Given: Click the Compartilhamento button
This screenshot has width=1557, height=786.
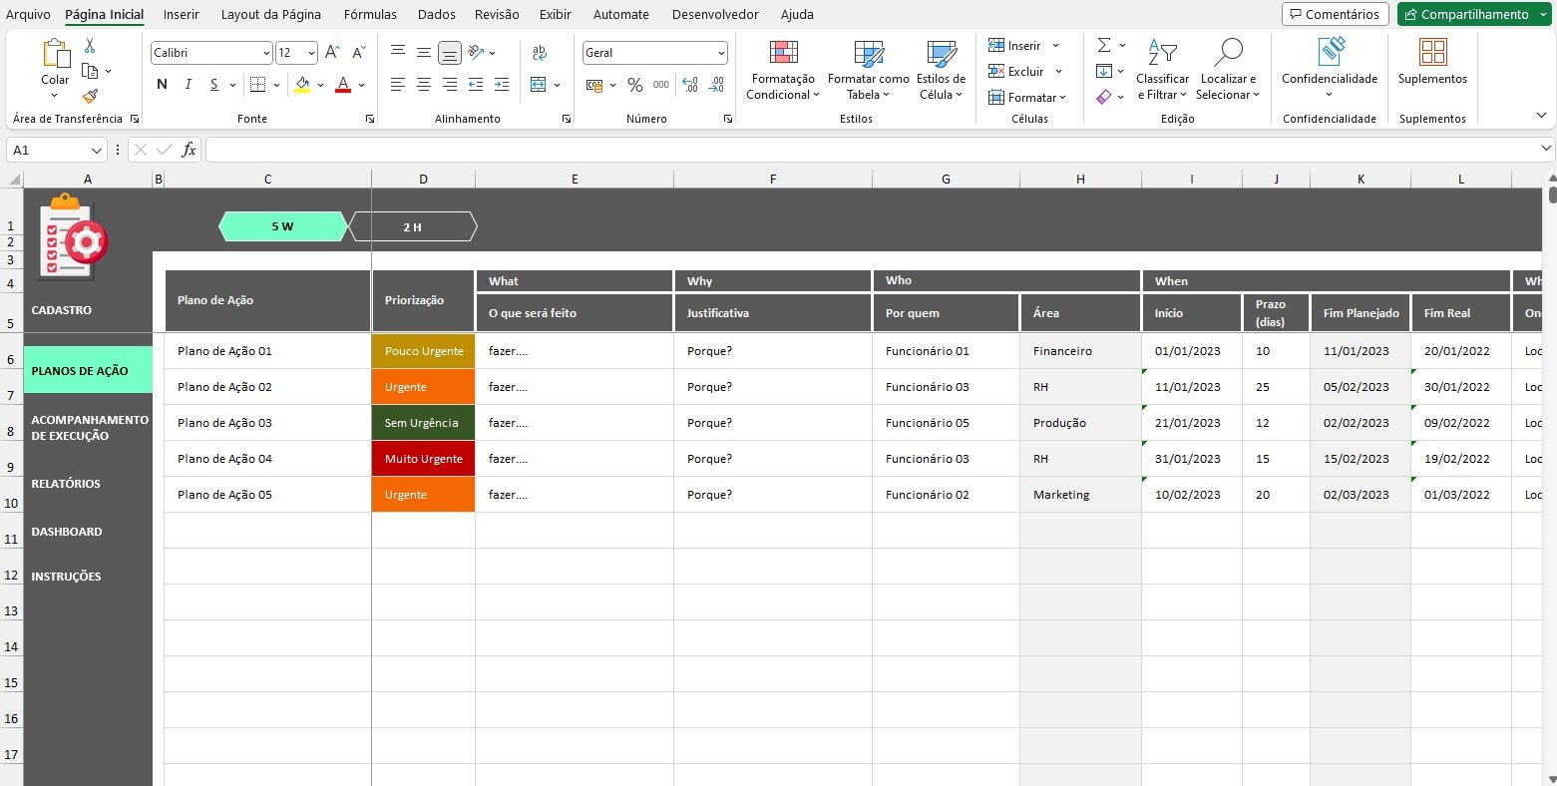Looking at the screenshot, I should pos(1466,14).
